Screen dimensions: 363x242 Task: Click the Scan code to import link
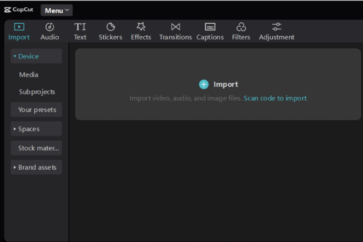click(275, 98)
